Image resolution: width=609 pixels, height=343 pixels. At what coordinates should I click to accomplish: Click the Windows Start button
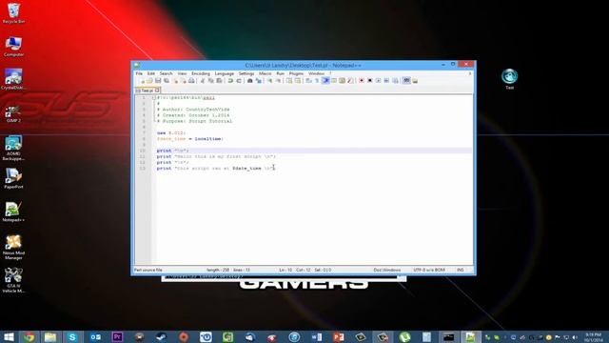click(9, 336)
